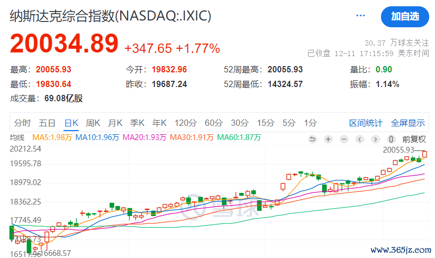Switch to the 分时 chart tab
The width and height of the screenshot is (435, 258).
click(22, 123)
